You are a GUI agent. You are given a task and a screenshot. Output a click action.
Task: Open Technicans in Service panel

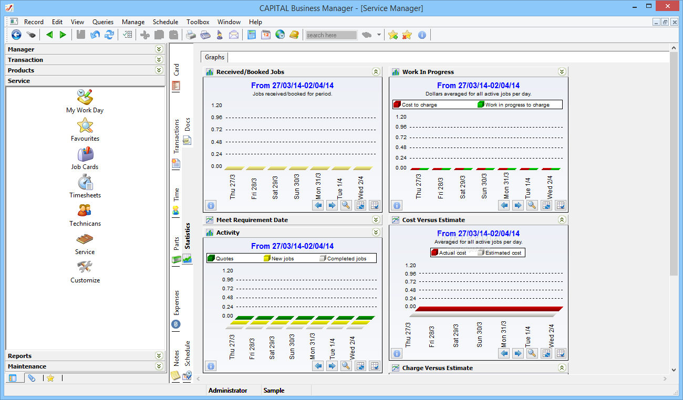[x=85, y=215]
